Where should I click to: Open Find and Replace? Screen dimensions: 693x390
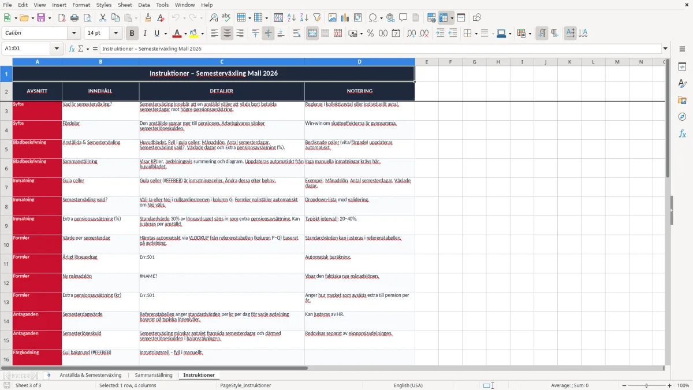(x=213, y=18)
